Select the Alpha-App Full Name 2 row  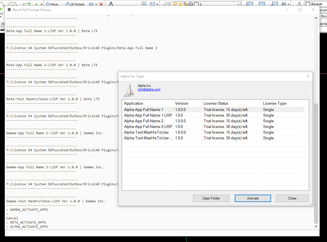(213, 121)
